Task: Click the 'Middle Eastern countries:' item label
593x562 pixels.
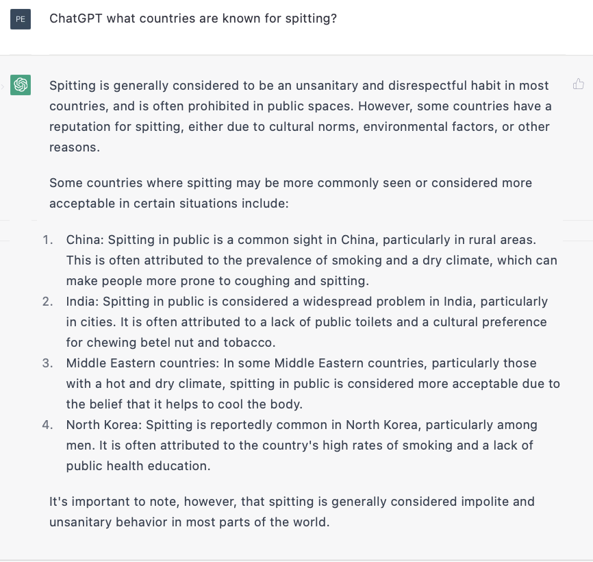Action: coord(142,363)
